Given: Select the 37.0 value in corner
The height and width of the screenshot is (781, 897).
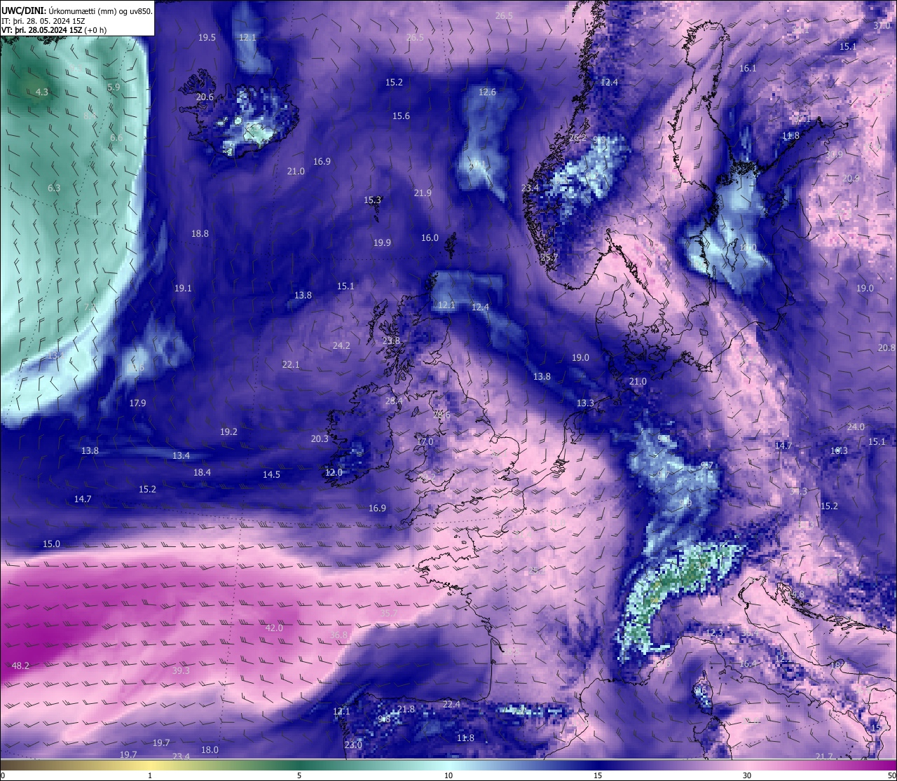Looking at the screenshot, I should pos(882,26).
